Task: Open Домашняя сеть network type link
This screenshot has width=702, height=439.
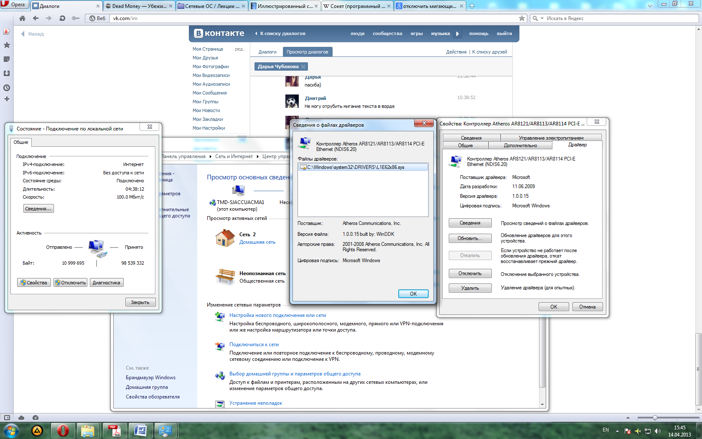Action: (257, 242)
